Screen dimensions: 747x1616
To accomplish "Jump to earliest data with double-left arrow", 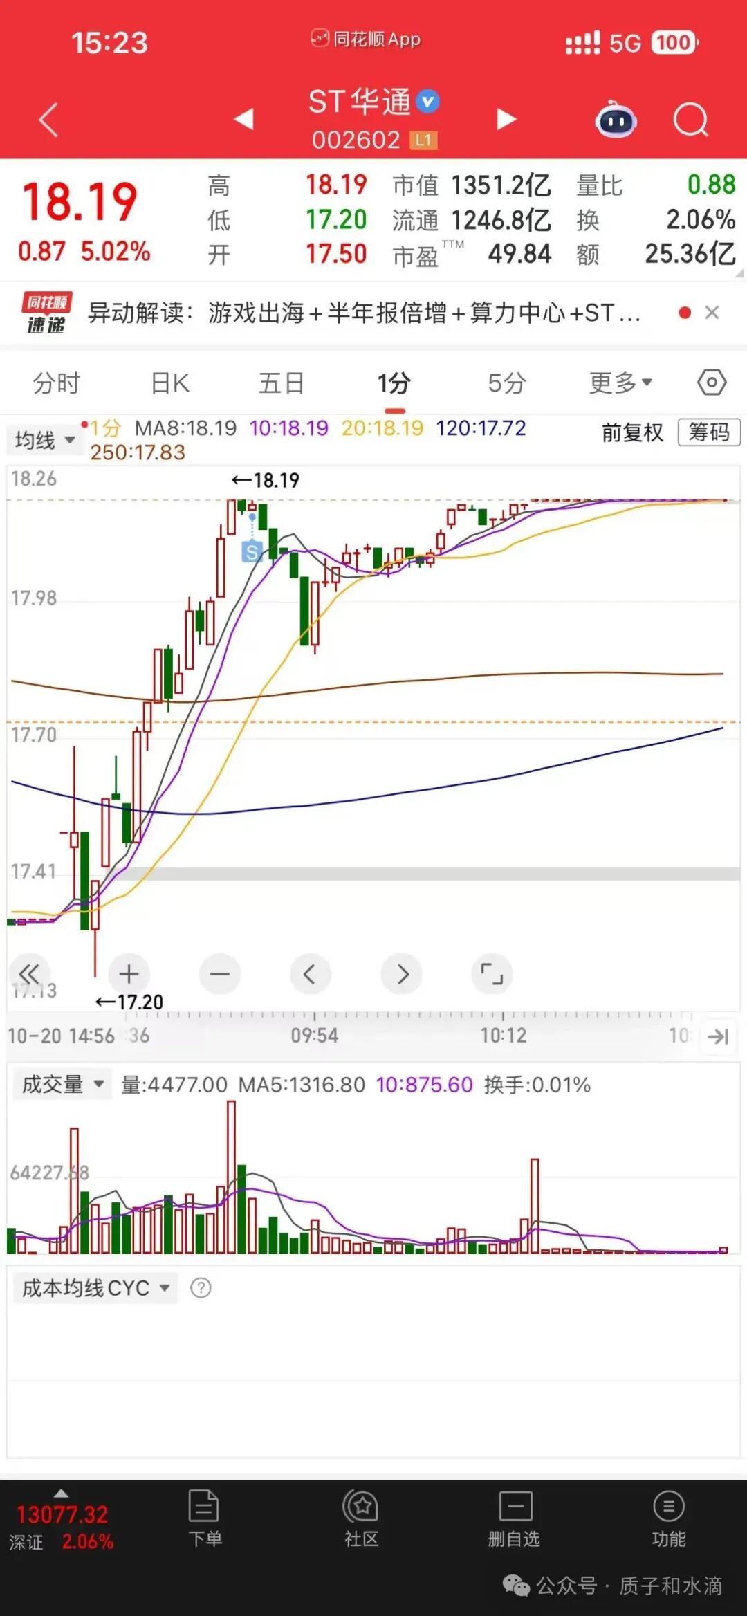I will tap(29, 974).
